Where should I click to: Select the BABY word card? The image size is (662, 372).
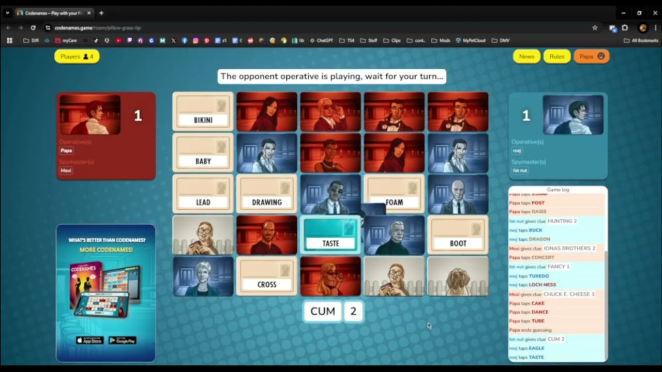[x=203, y=153]
